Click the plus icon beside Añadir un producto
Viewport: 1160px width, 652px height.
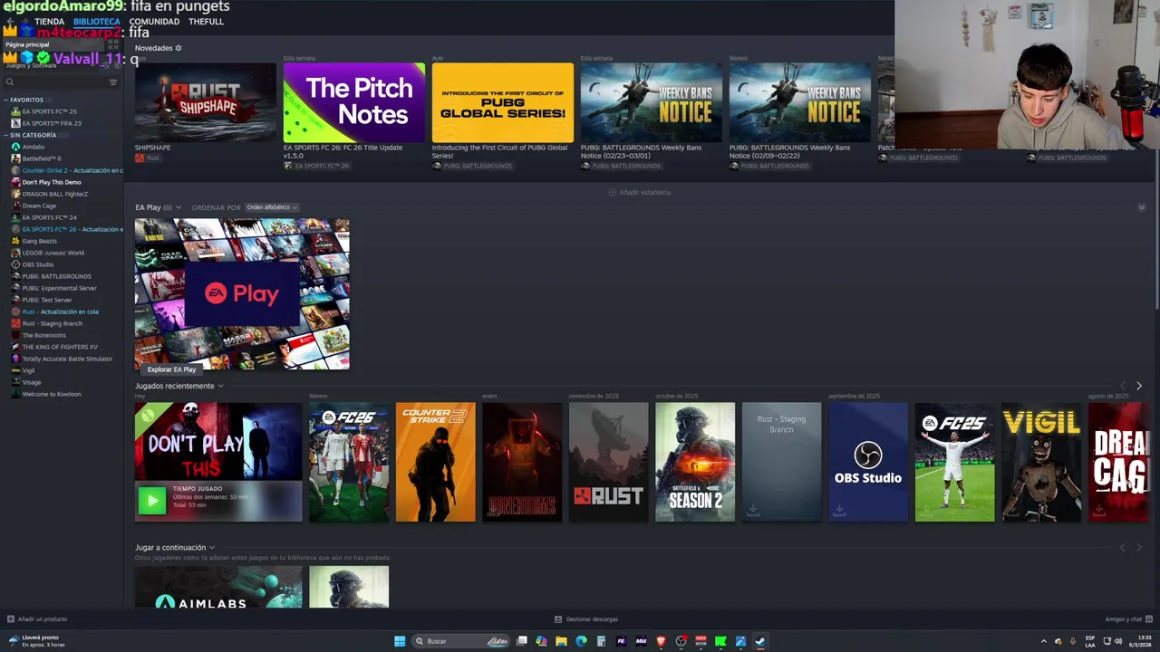(11, 619)
